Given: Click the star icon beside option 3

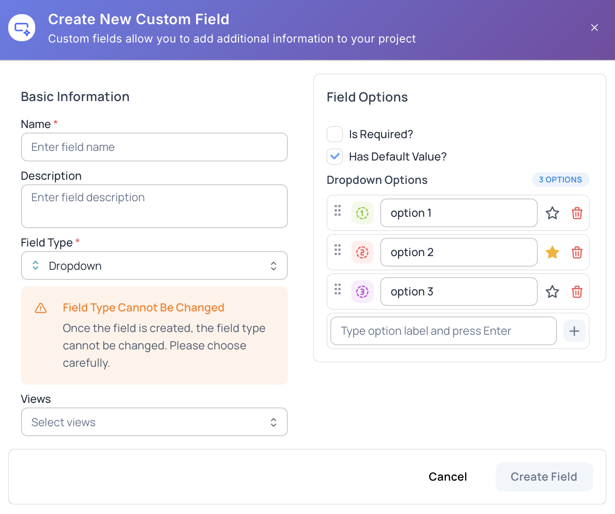Looking at the screenshot, I should click(552, 292).
